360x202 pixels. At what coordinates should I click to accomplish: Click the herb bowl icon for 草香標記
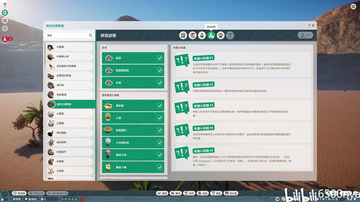[108, 130]
